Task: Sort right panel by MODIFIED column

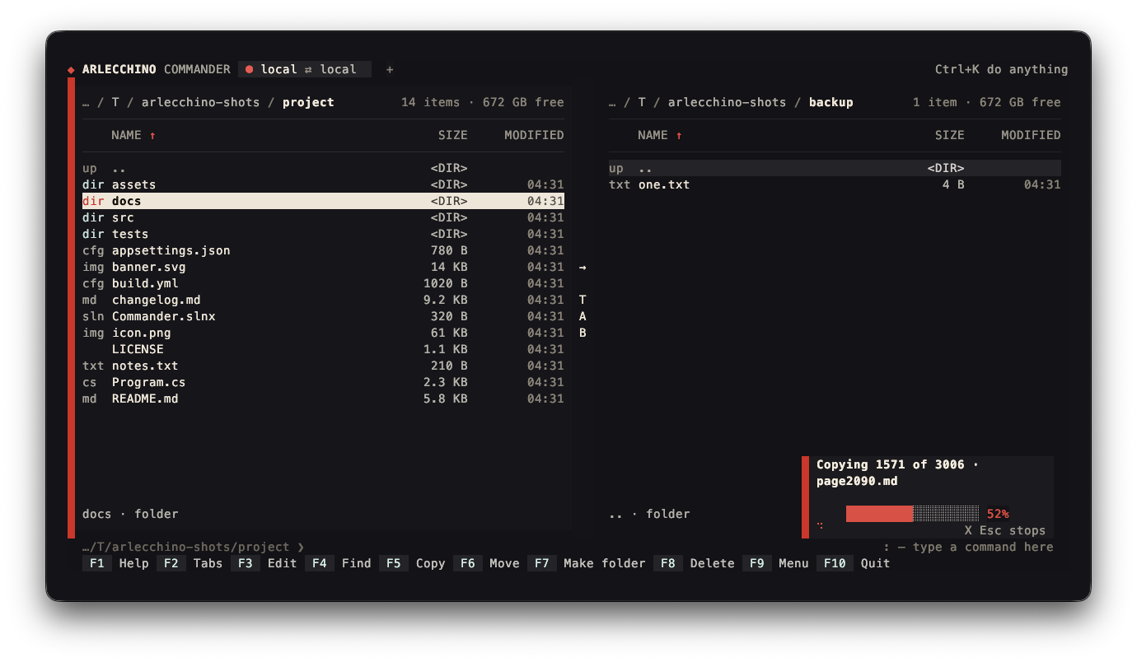Action: coord(1031,135)
